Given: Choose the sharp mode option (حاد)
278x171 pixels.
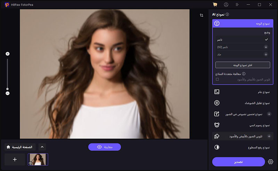Looking at the screenshot, I should pos(243,54).
